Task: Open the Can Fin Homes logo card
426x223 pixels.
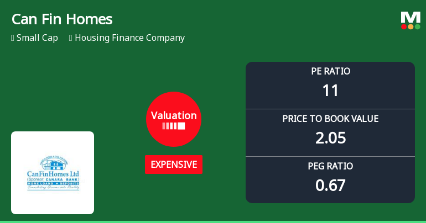Action: [53, 173]
